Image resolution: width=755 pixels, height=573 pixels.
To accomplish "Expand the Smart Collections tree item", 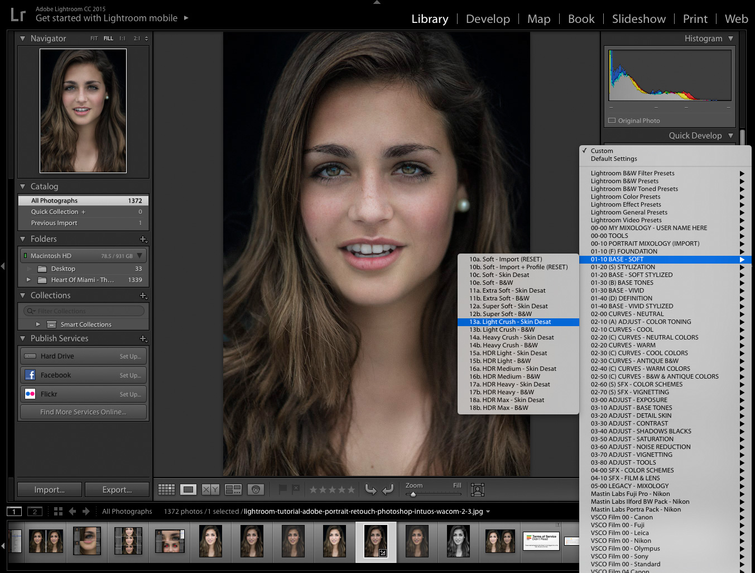I will (x=38, y=324).
